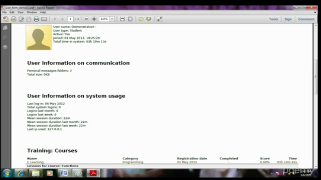
Task: Show page thumbnails panel in sidebar
Action: [x=5, y=28]
